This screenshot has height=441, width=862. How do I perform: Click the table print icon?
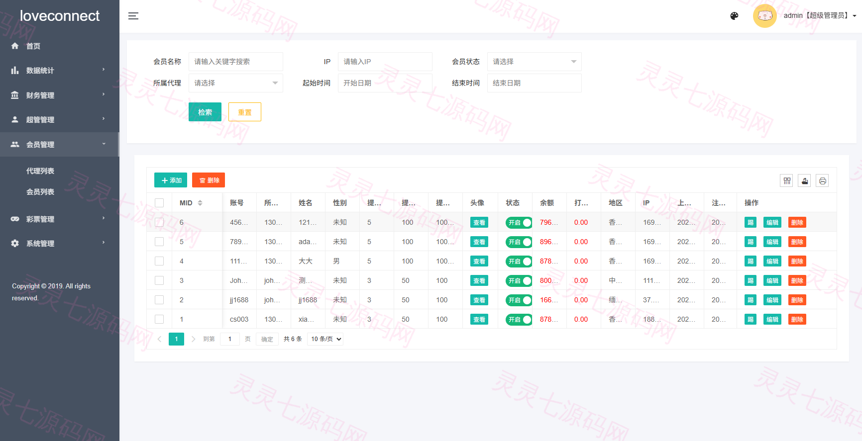tap(822, 180)
